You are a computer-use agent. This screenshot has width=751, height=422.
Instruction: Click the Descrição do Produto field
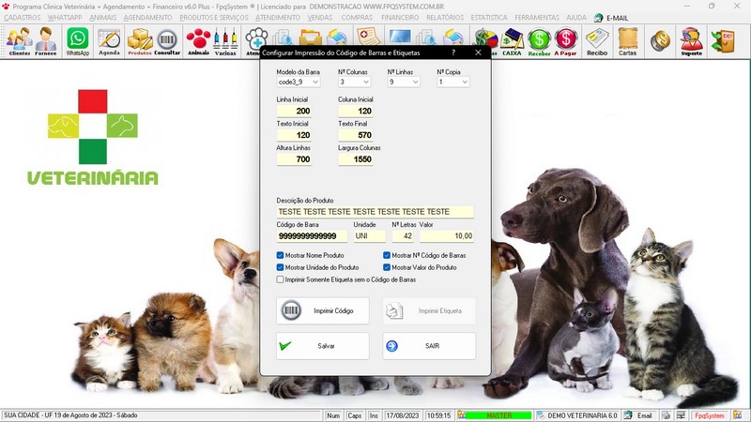pyautogui.click(x=375, y=212)
